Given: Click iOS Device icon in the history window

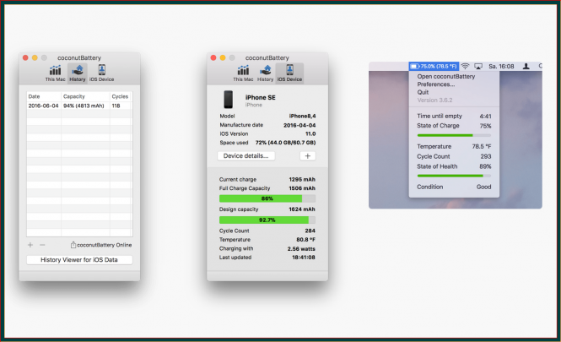Looking at the screenshot, I should 101,73.
